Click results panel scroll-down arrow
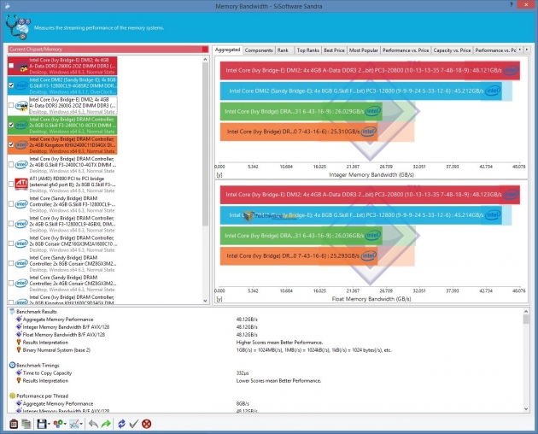The height and width of the screenshot is (434, 538). point(526,408)
